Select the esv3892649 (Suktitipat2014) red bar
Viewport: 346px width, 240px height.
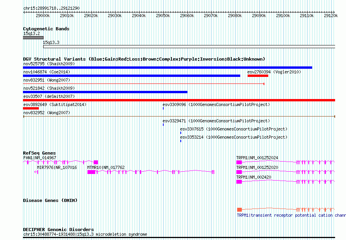31,108
